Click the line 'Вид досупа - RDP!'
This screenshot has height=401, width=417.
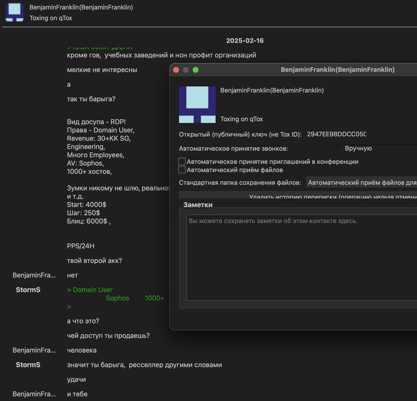[96, 122]
